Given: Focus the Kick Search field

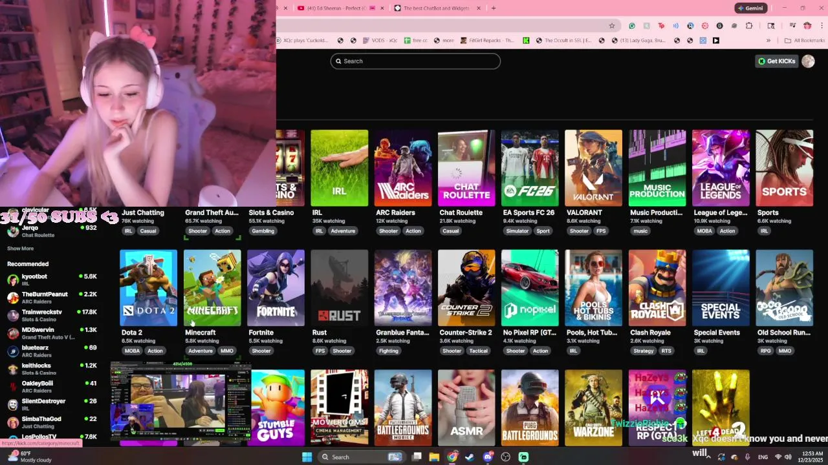Looking at the screenshot, I should click(x=415, y=61).
